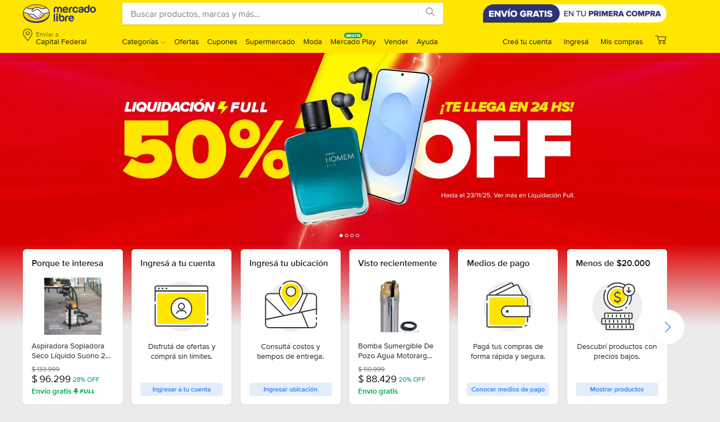
Task: Click the search magnifier icon
Action: coord(431,13)
